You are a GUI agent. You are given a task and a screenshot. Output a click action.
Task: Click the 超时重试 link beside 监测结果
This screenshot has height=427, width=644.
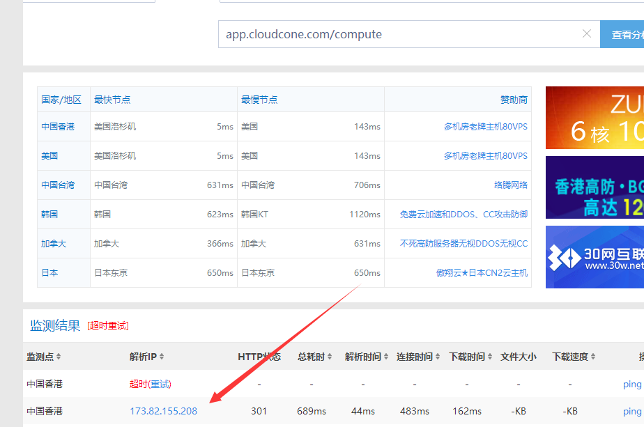[x=108, y=325]
